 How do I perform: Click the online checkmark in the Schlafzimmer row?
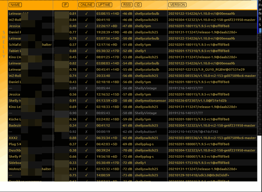(86, 45)
